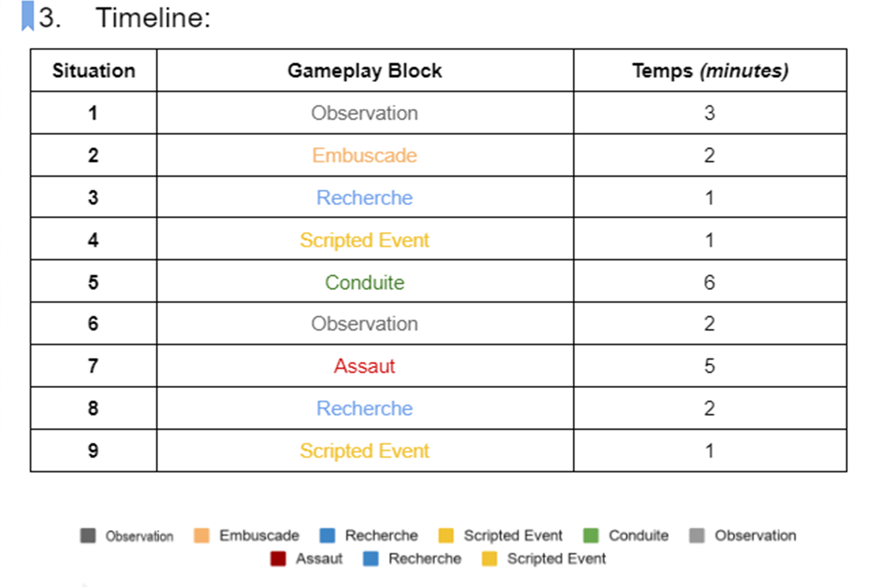Click the "Timeline:" heading text
880x587 pixels.
pos(153,18)
